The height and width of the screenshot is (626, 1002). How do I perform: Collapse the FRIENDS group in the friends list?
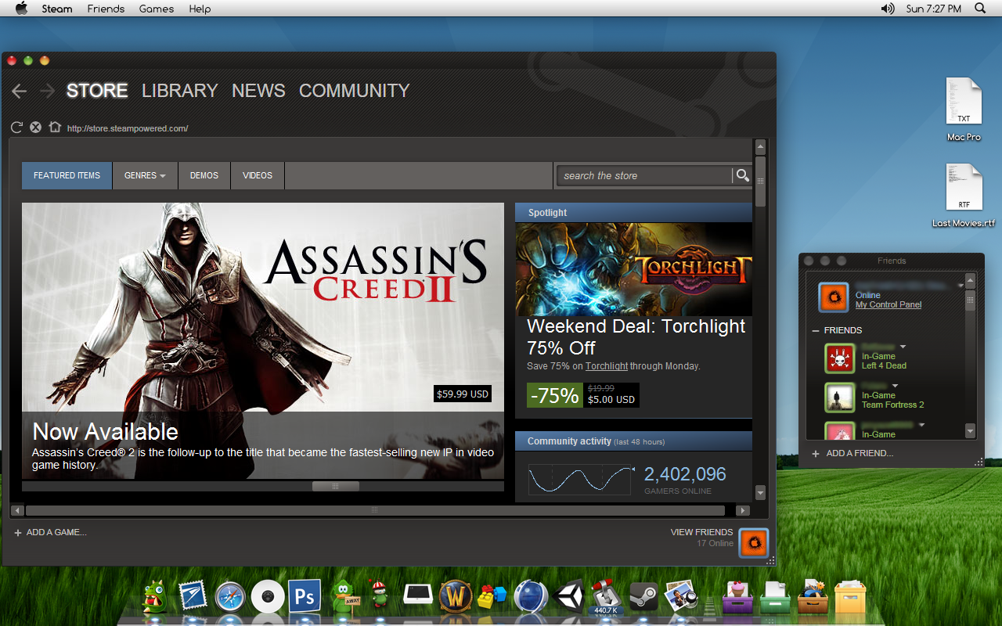816,331
